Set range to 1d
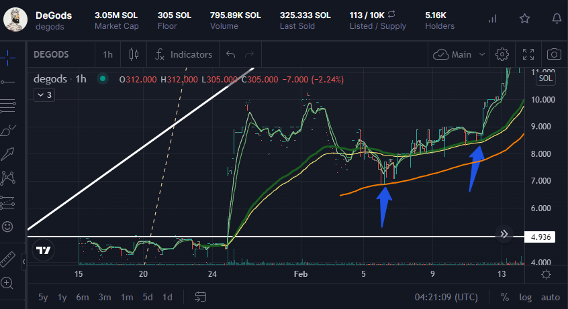 (167, 298)
